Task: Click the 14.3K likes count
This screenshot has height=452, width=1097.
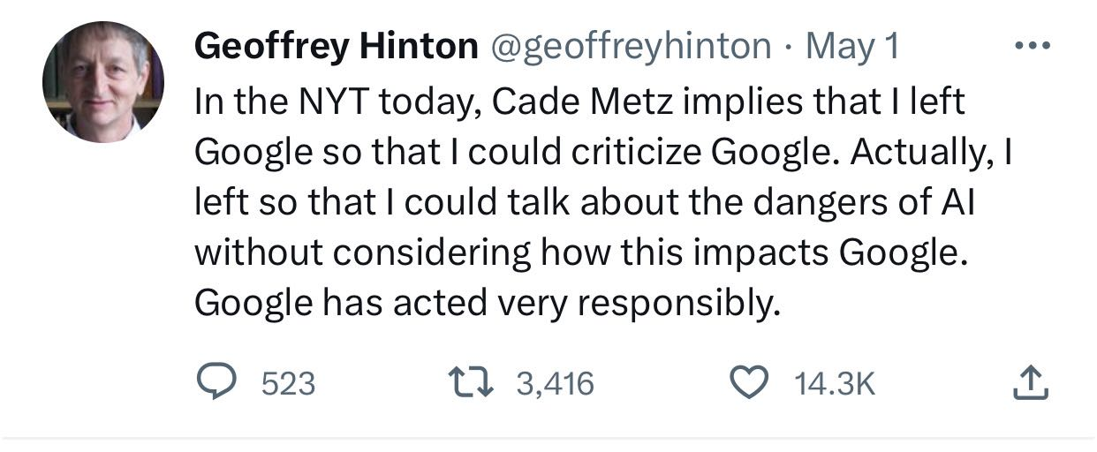Action: [835, 383]
